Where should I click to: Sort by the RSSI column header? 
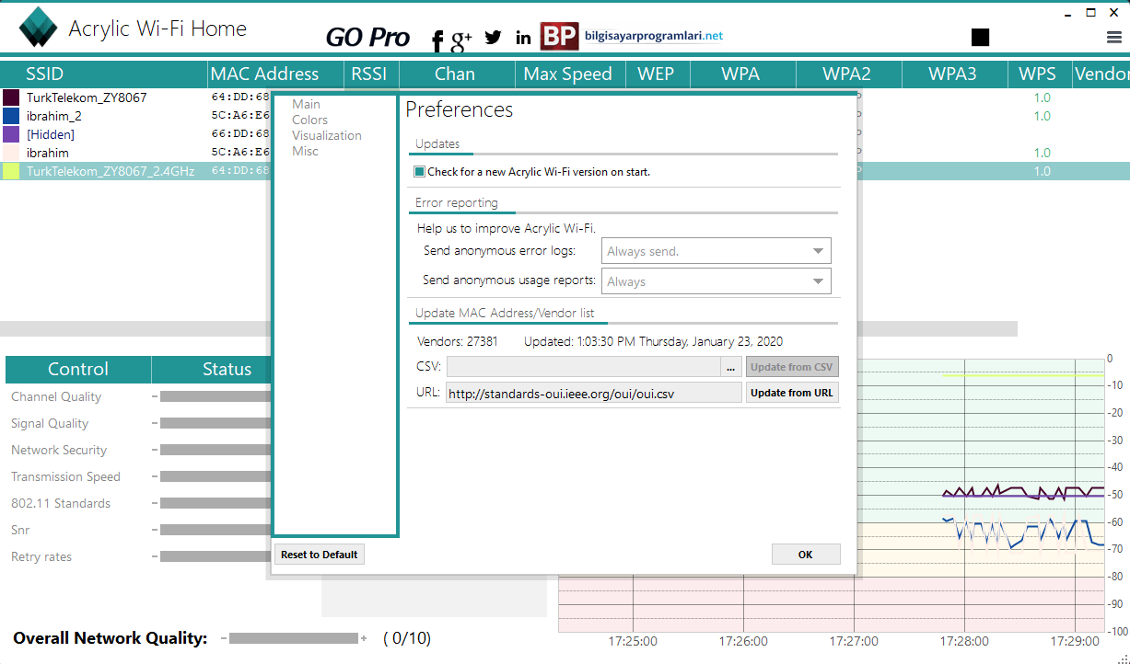[x=369, y=74]
